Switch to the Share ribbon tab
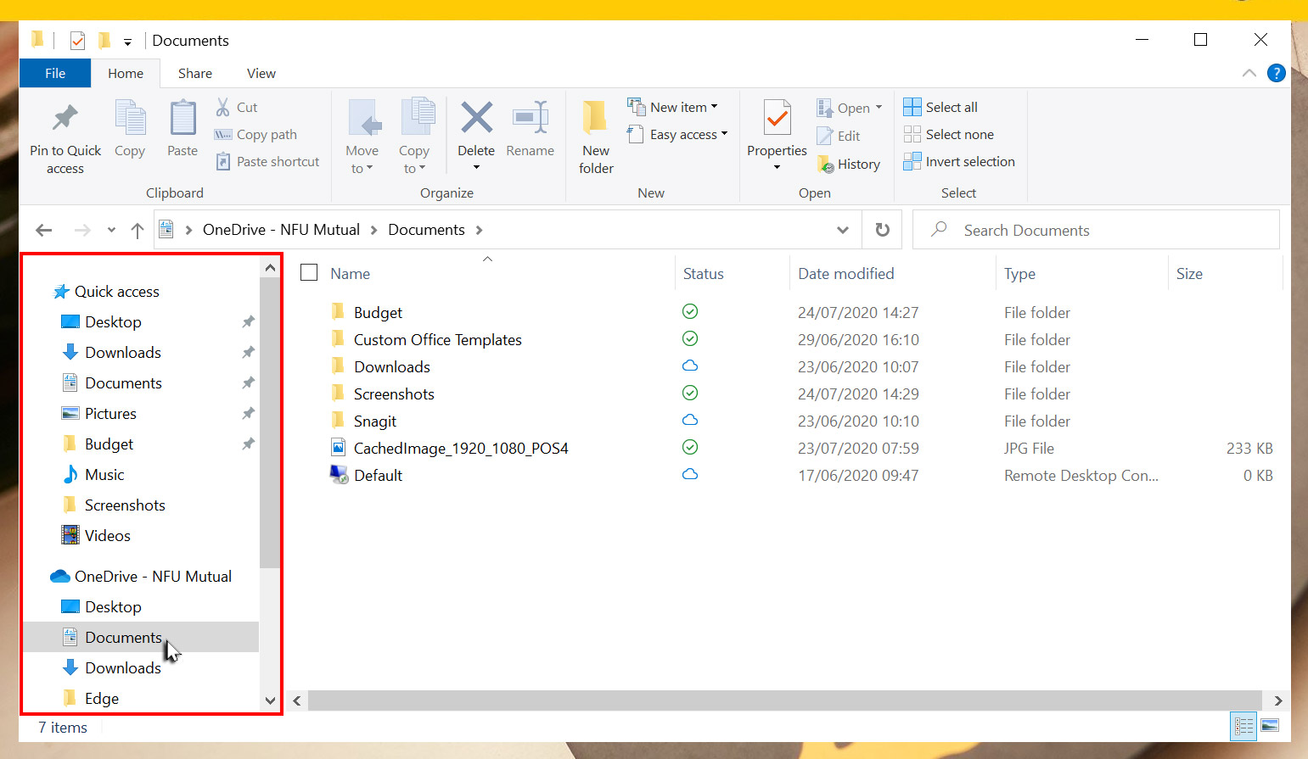This screenshot has height=759, width=1308. [x=195, y=74]
